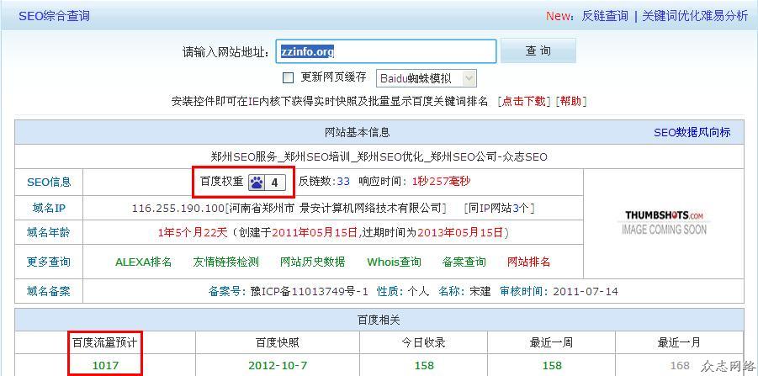Viewport: 758px width, 376px height.
Task: Click the Baidu traffic estimate 1017
Action: tap(105, 366)
